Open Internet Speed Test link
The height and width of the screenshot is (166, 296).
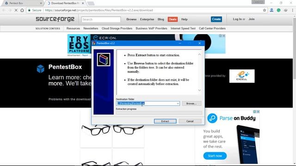pos(183,29)
